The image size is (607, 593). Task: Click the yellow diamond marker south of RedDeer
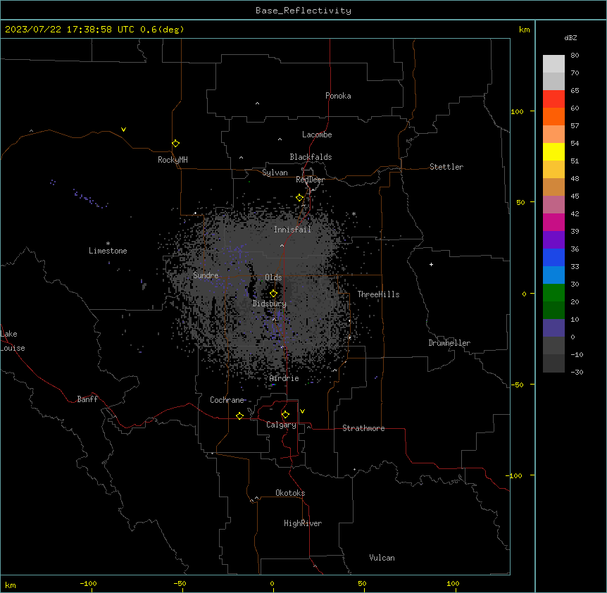[x=300, y=198]
